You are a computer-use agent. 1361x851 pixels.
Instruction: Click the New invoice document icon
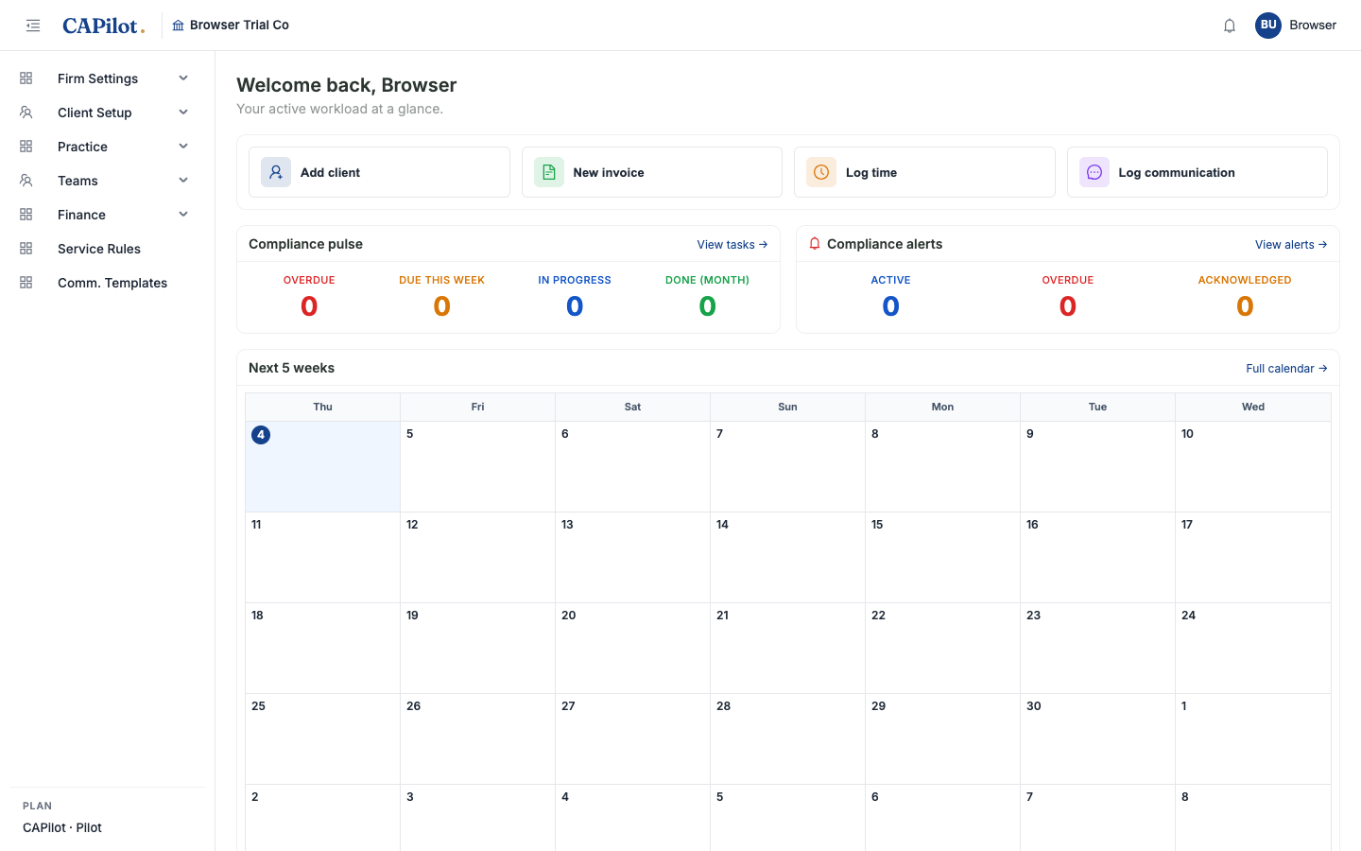click(549, 172)
